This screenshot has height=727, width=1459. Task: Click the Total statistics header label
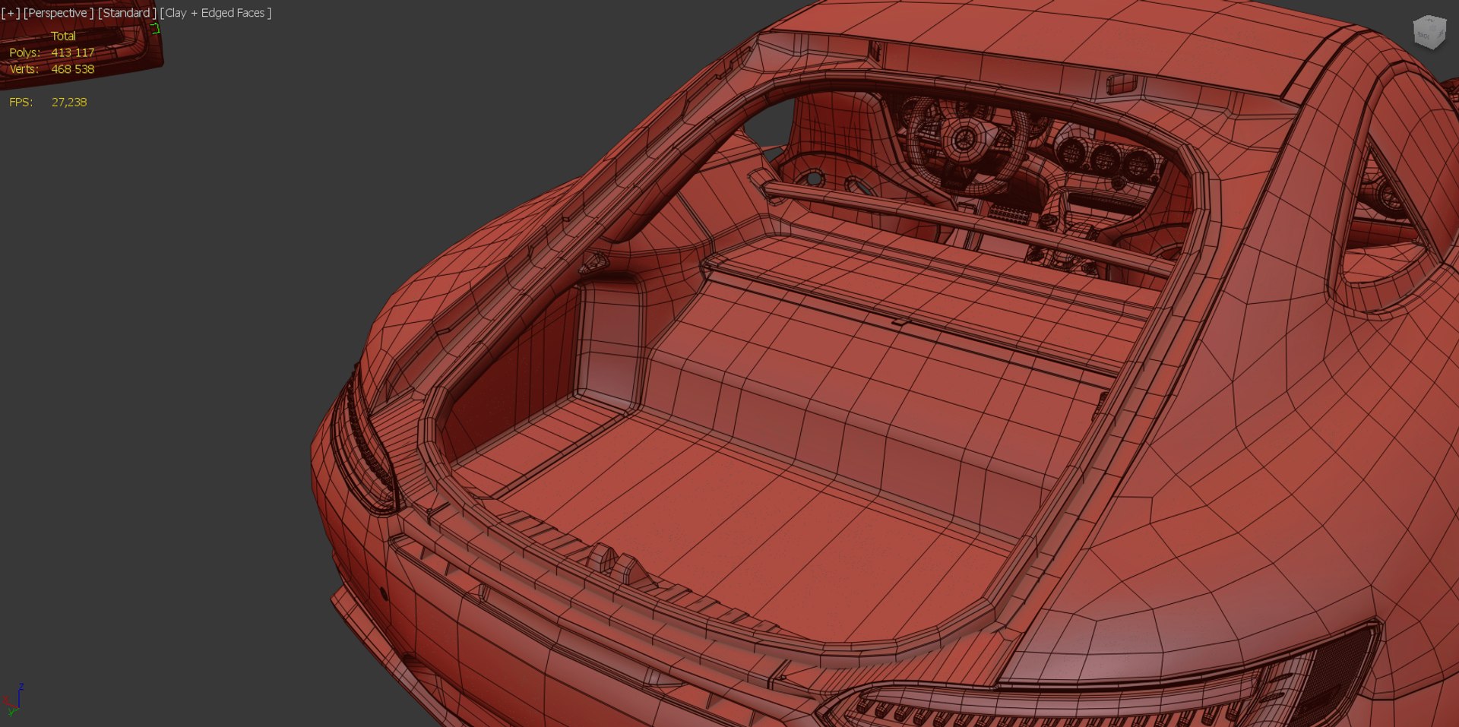coord(63,36)
